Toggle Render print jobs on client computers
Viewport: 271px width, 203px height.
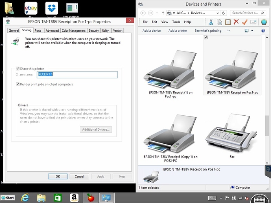(x=17, y=84)
